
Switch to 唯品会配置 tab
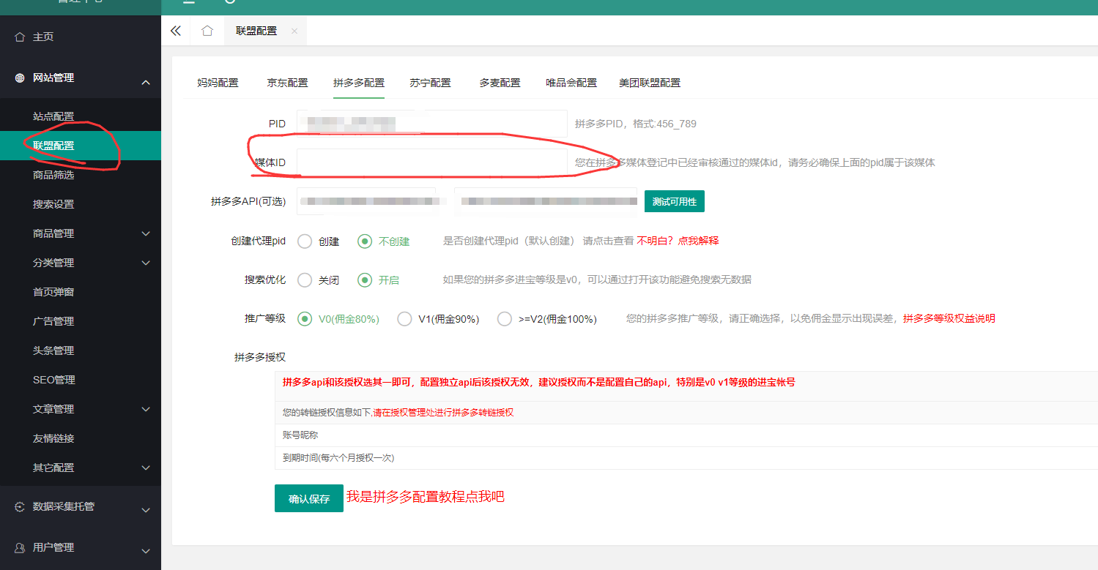click(571, 83)
